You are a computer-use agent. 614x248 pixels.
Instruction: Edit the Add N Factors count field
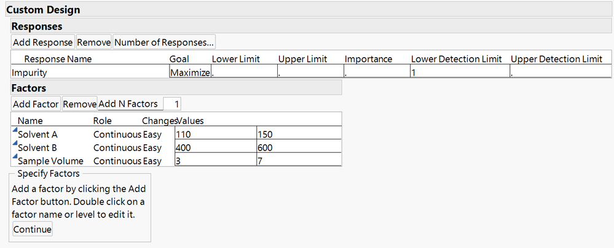point(172,104)
